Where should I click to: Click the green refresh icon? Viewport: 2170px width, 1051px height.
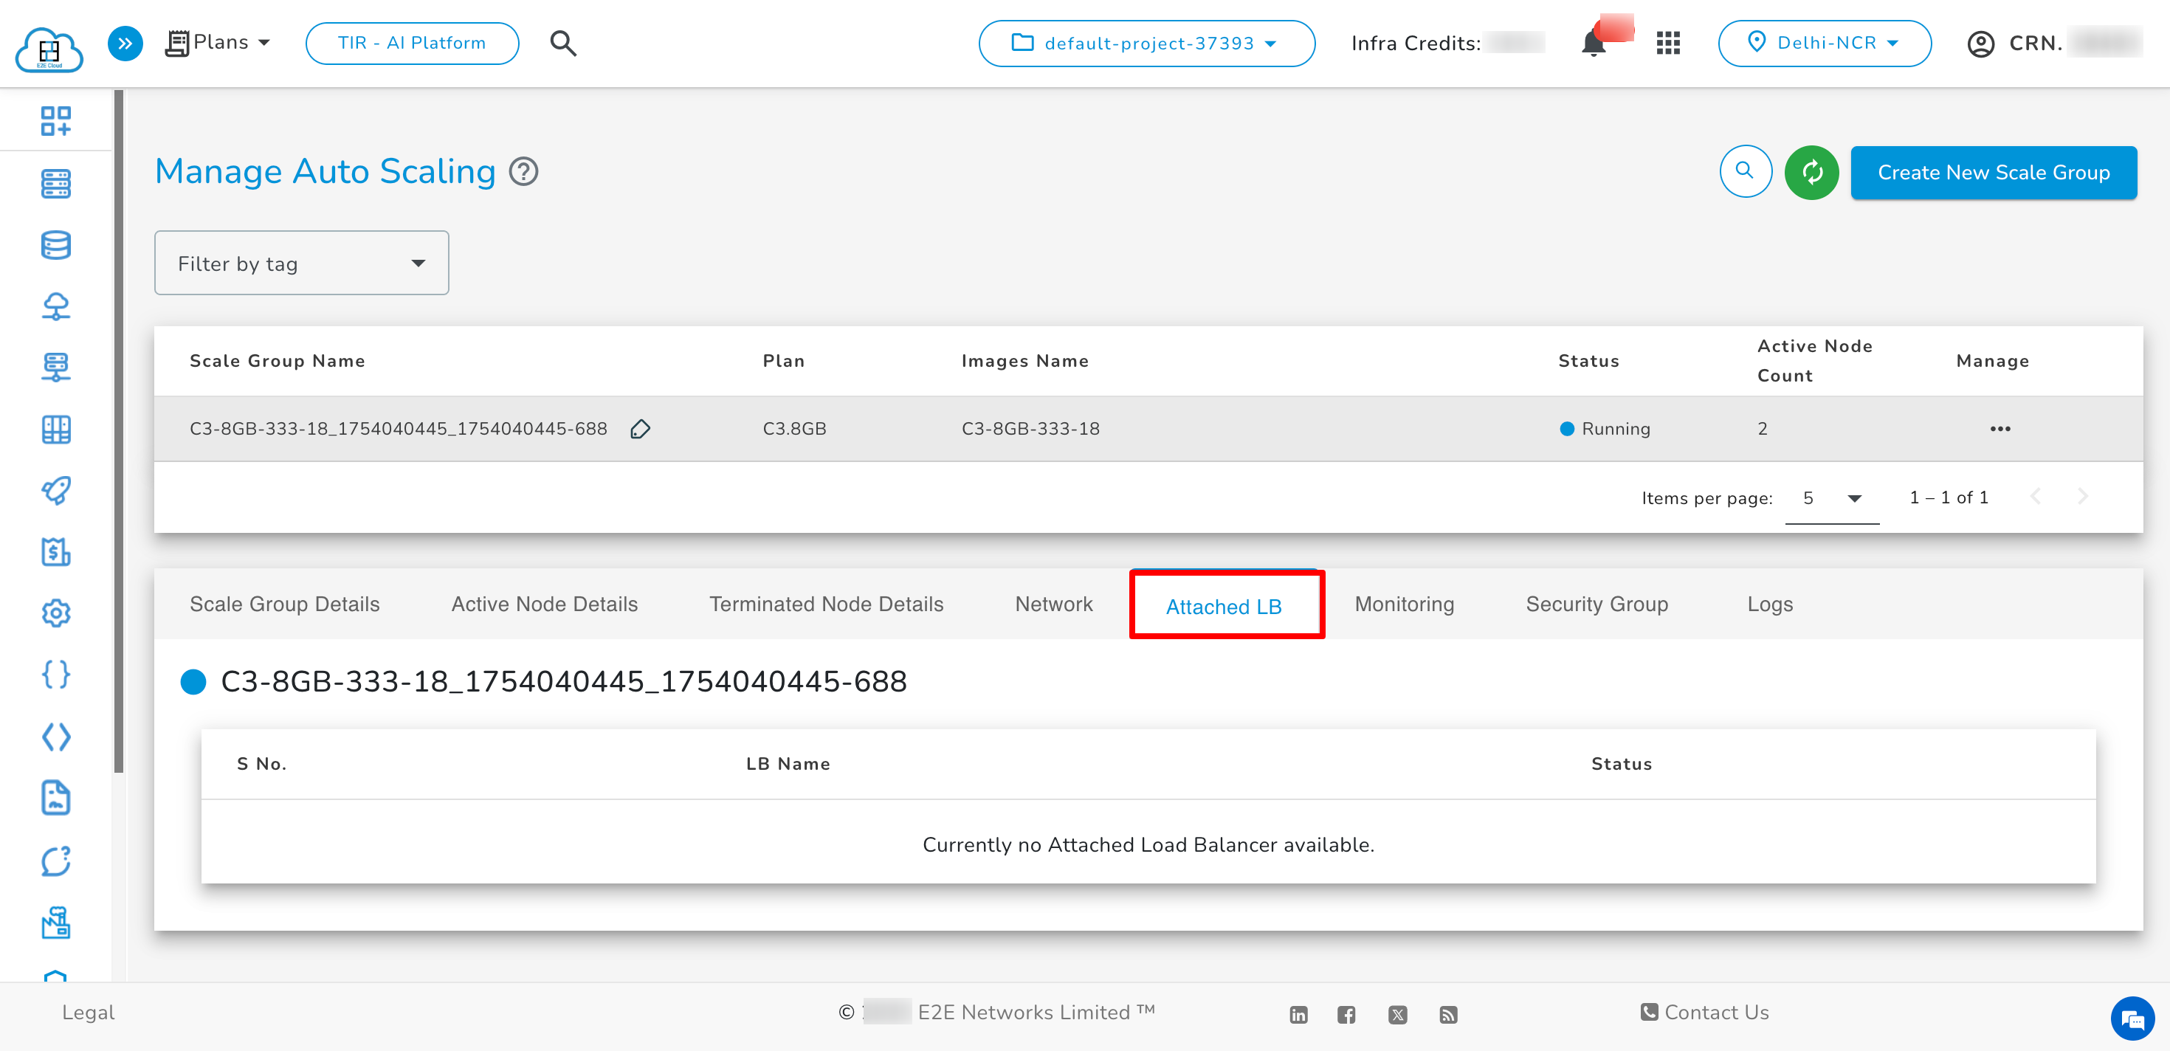click(1811, 173)
